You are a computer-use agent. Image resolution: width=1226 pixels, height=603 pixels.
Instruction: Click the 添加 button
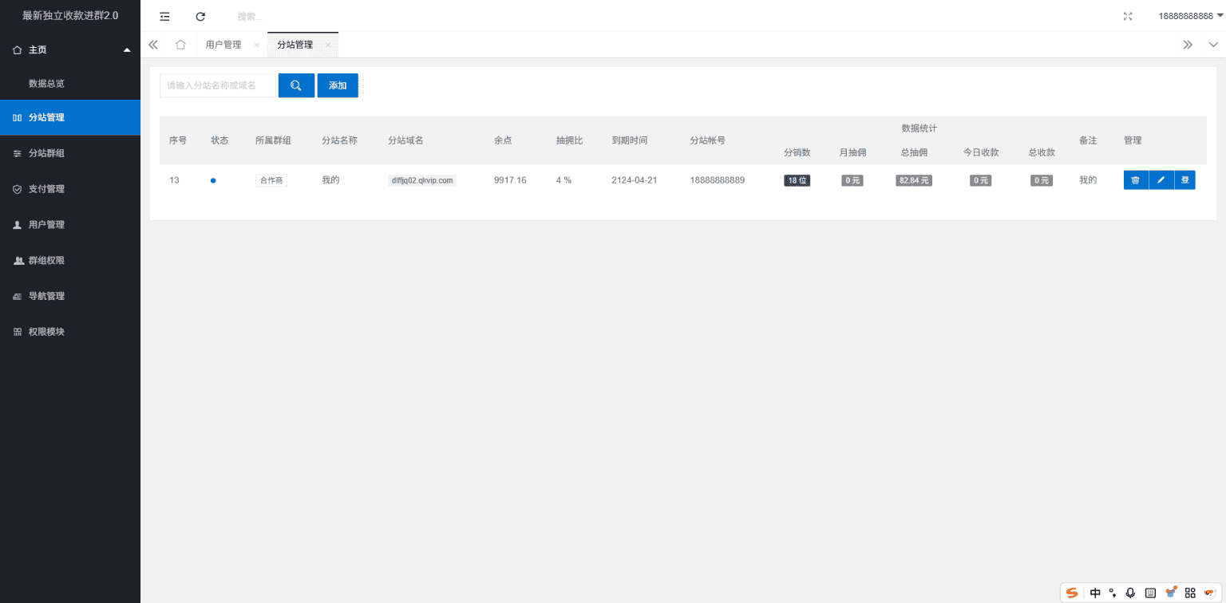(x=338, y=85)
